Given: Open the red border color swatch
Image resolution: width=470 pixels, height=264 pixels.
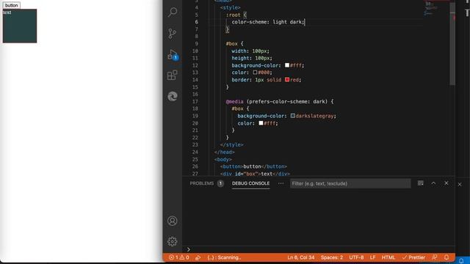Looking at the screenshot, I should click(x=287, y=79).
